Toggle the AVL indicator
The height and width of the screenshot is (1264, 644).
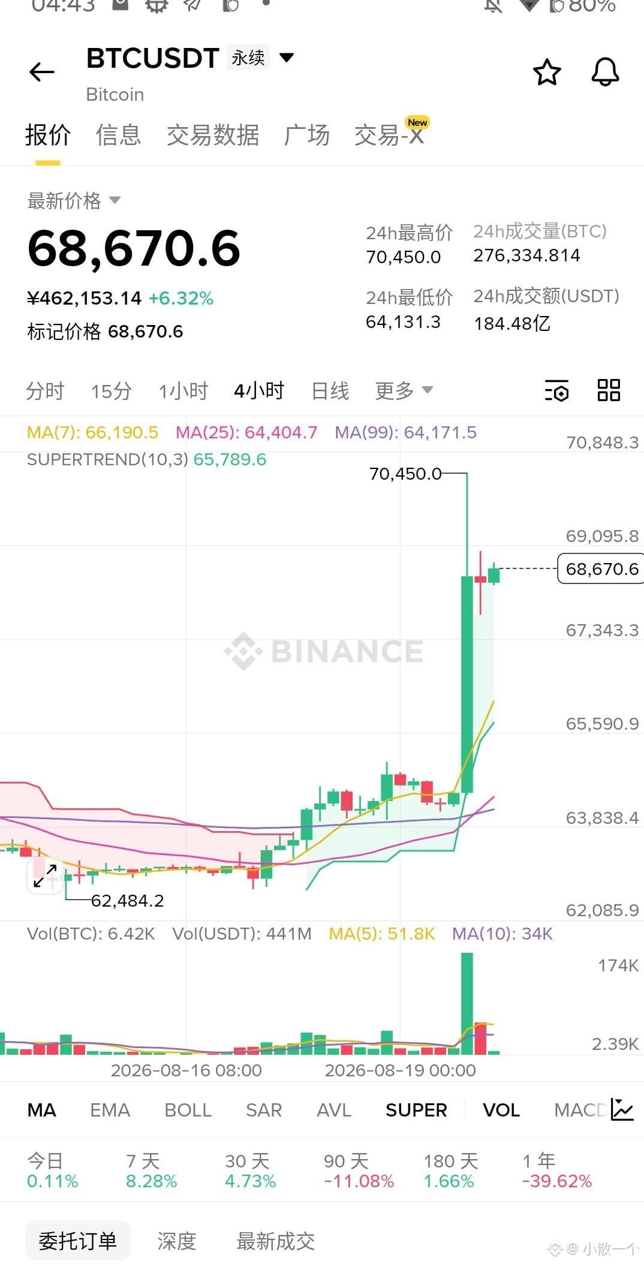[334, 1110]
